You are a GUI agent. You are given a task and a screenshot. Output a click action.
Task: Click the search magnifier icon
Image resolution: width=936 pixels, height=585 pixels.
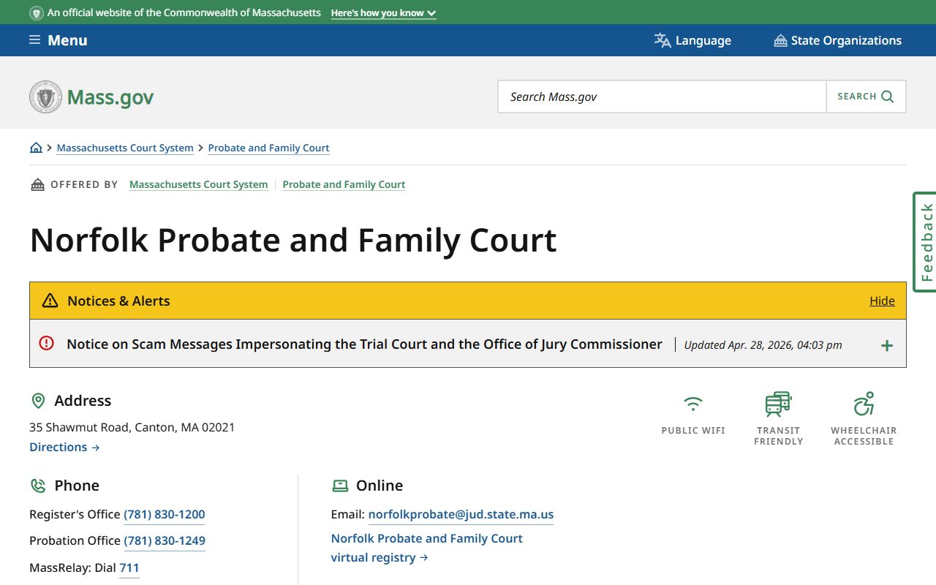(x=888, y=97)
